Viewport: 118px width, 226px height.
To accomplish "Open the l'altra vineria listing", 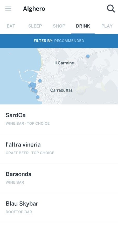I will click(x=59, y=149).
